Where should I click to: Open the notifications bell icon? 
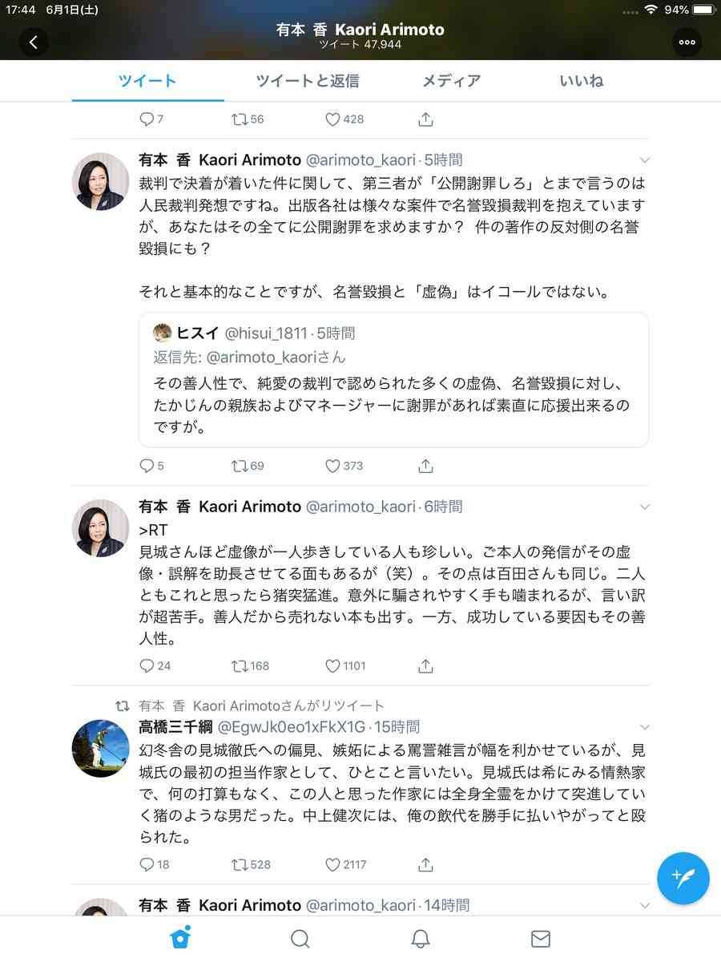coord(421,939)
